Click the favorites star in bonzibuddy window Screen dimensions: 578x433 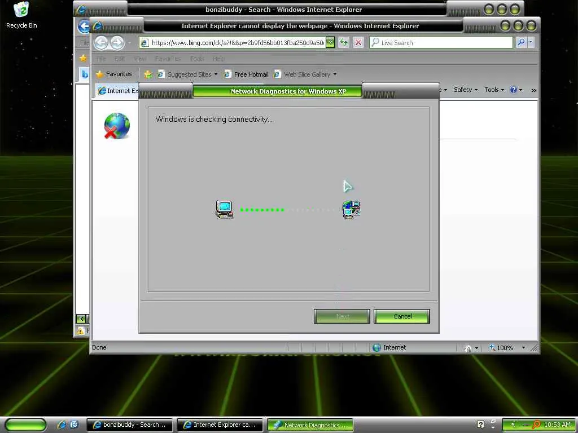[84, 58]
